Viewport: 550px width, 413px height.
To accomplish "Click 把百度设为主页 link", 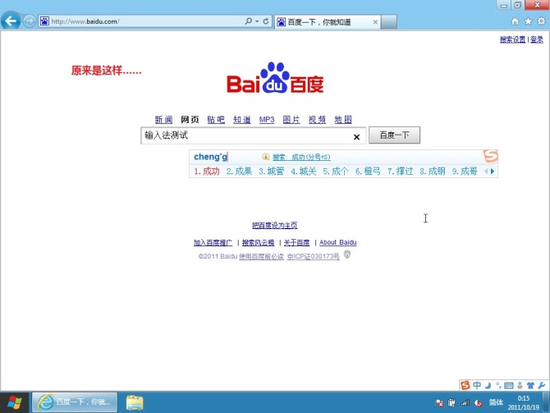I will [x=275, y=225].
